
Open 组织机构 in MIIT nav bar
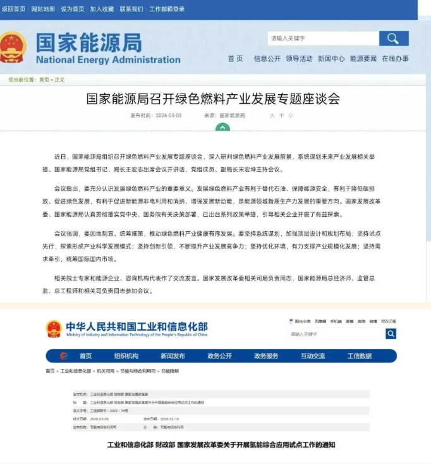[126, 356]
